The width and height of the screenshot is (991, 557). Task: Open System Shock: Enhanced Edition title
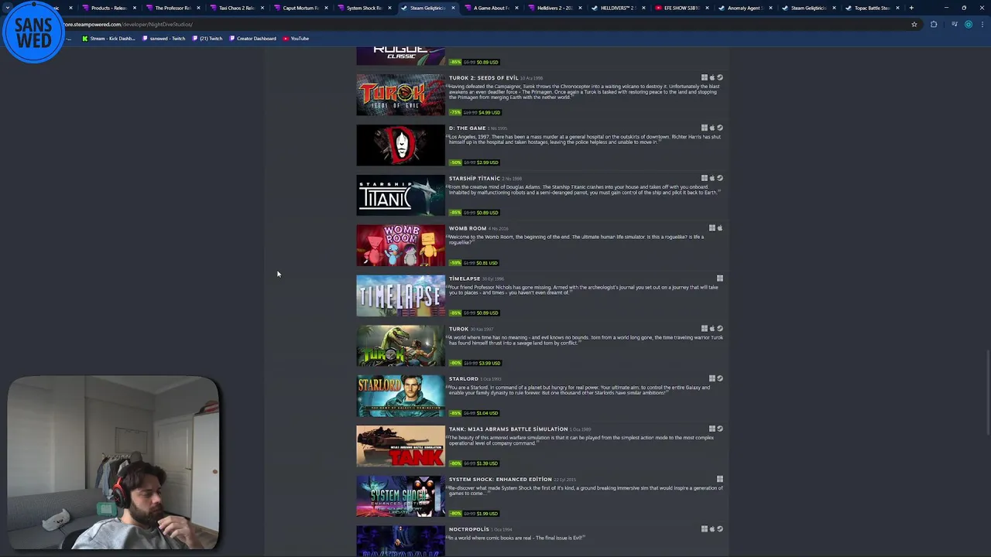point(500,480)
